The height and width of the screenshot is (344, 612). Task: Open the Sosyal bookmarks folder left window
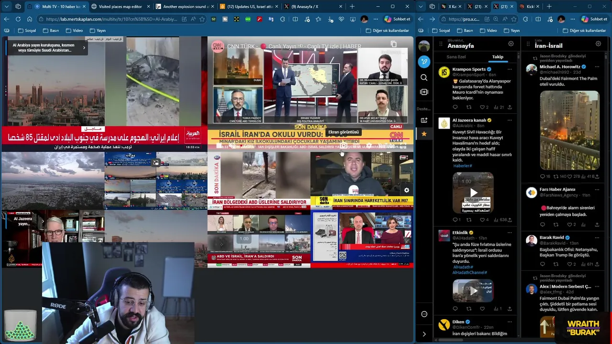(x=27, y=31)
